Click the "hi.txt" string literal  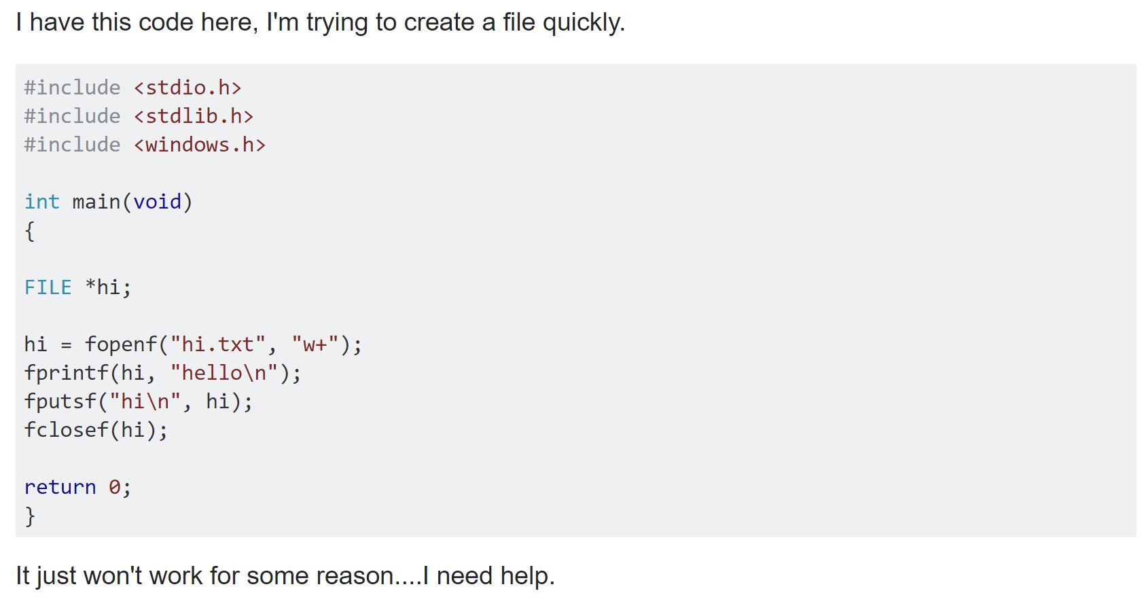pyautogui.click(x=217, y=344)
